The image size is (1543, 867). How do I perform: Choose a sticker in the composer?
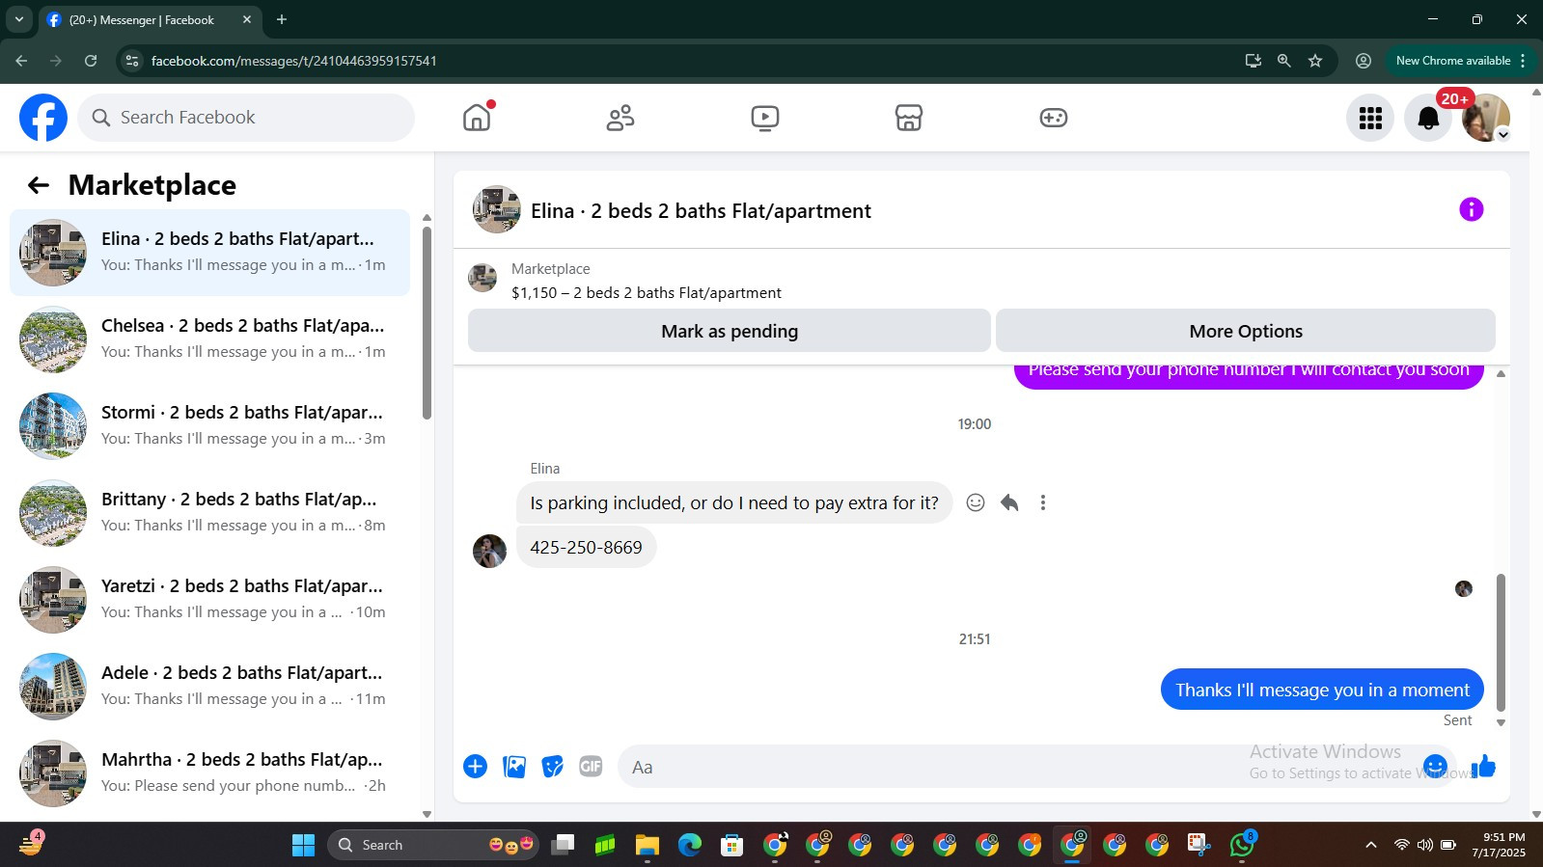click(x=552, y=767)
